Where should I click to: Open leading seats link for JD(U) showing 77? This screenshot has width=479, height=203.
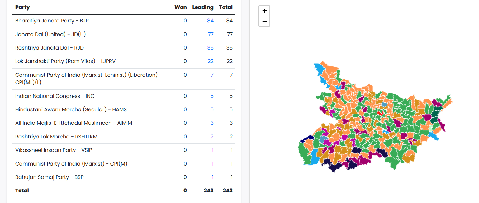point(211,34)
